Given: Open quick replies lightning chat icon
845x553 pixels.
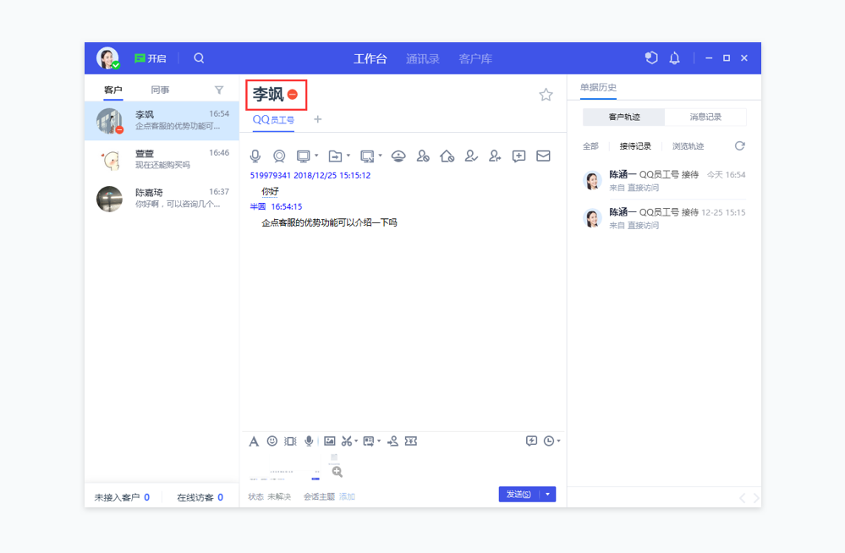Looking at the screenshot, I should coord(531,441).
